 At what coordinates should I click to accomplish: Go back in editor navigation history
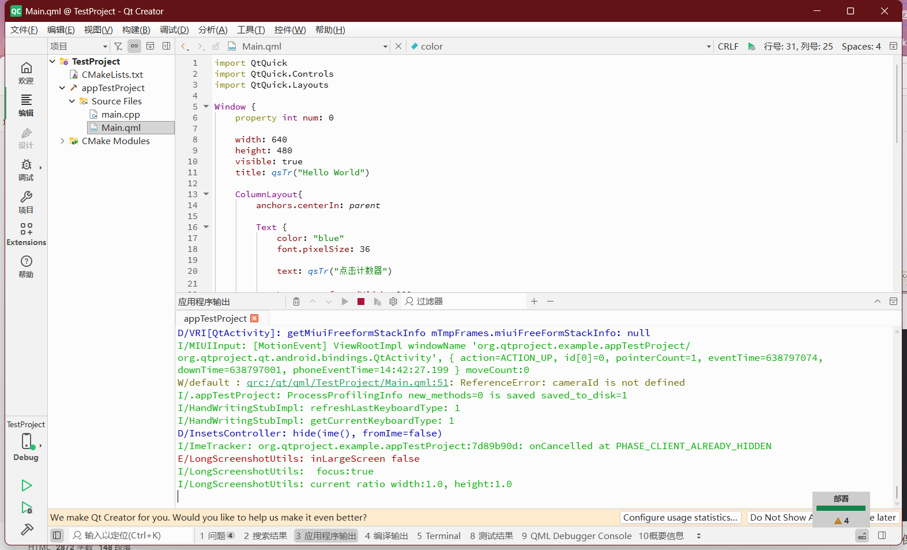(x=185, y=46)
